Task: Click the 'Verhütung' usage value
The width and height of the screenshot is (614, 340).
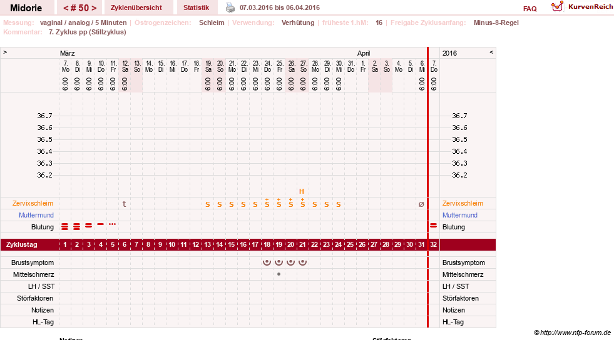Action: (298, 22)
